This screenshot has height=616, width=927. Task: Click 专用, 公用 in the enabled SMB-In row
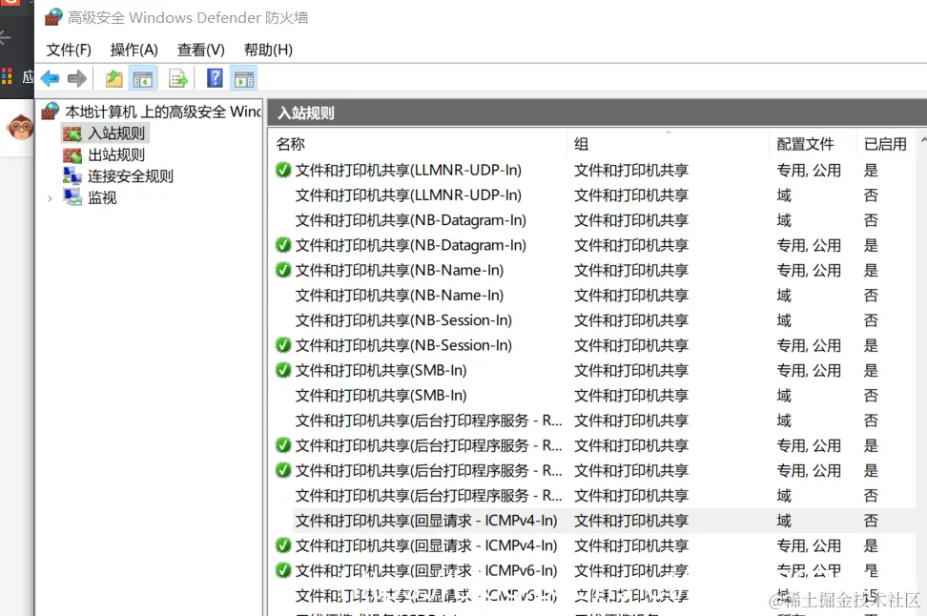[x=809, y=370]
